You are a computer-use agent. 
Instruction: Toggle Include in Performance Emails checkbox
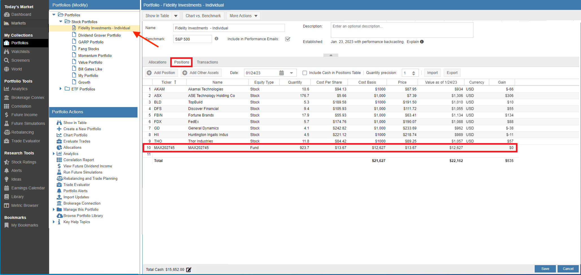pyautogui.click(x=288, y=39)
